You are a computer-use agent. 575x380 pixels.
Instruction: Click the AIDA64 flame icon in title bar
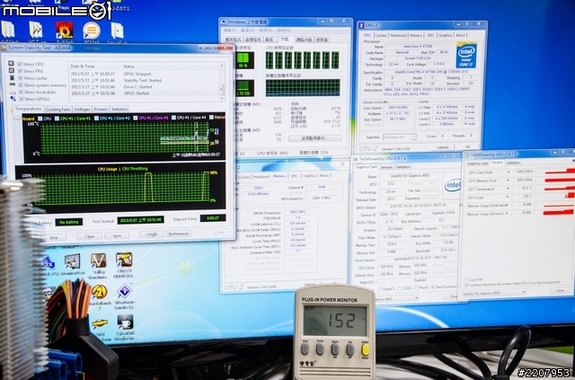pyautogui.click(x=4, y=48)
